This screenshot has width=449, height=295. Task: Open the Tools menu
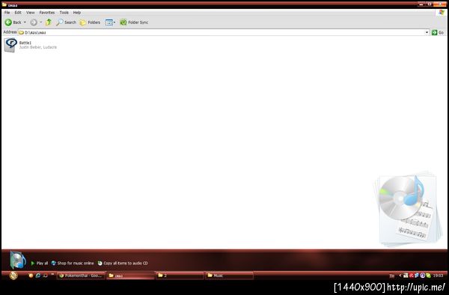[x=64, y=13]
